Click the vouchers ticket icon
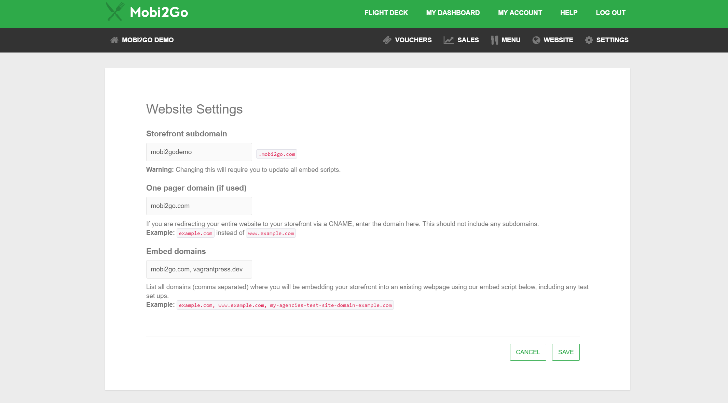This screenshot has height=403, width=728. click(387, 40)
